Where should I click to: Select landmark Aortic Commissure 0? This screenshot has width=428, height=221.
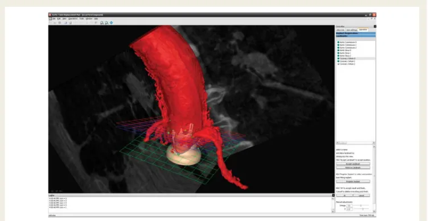tap(348, 42)
